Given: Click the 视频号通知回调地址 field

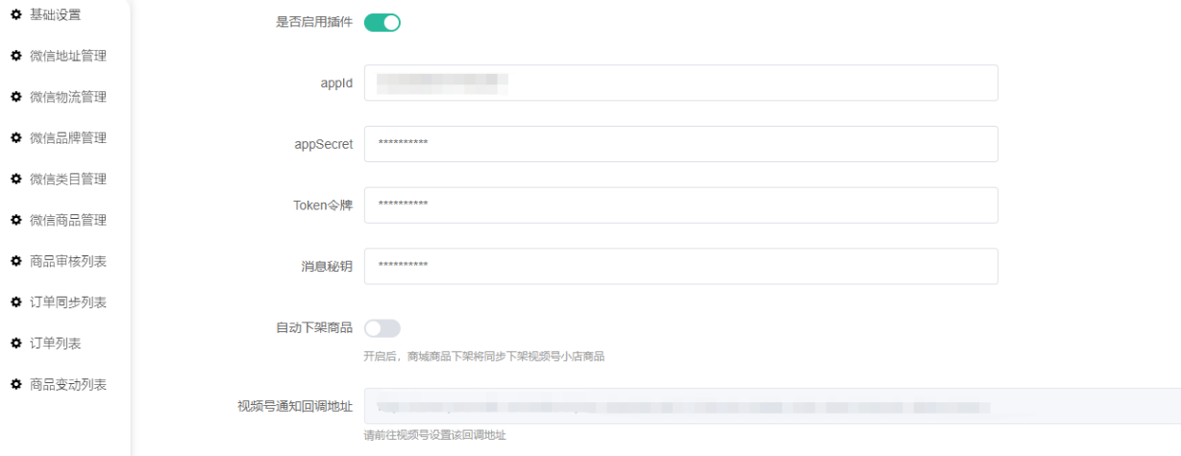Looking at the screenshot, I should (771, 406).
